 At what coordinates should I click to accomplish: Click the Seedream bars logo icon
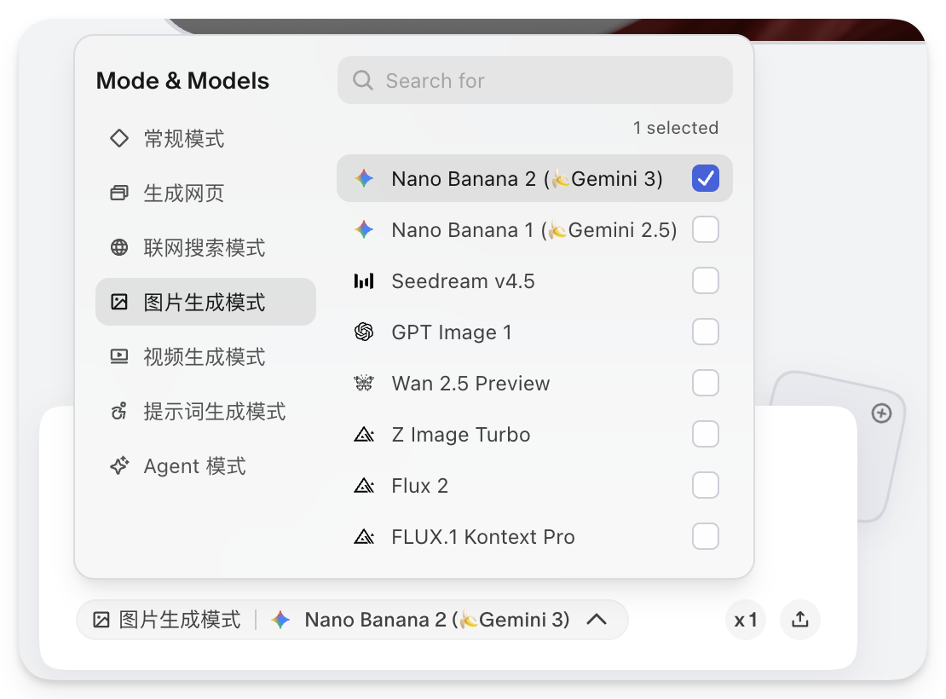(x=364, y=280)
